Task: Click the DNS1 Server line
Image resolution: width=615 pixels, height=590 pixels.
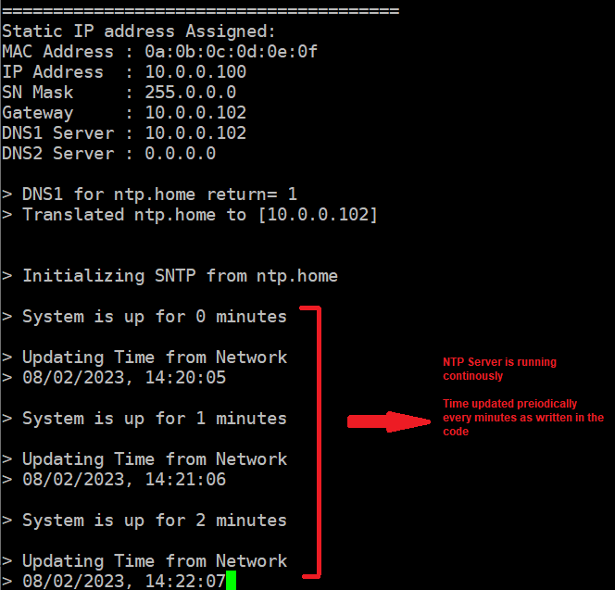Action: [124, 133]
